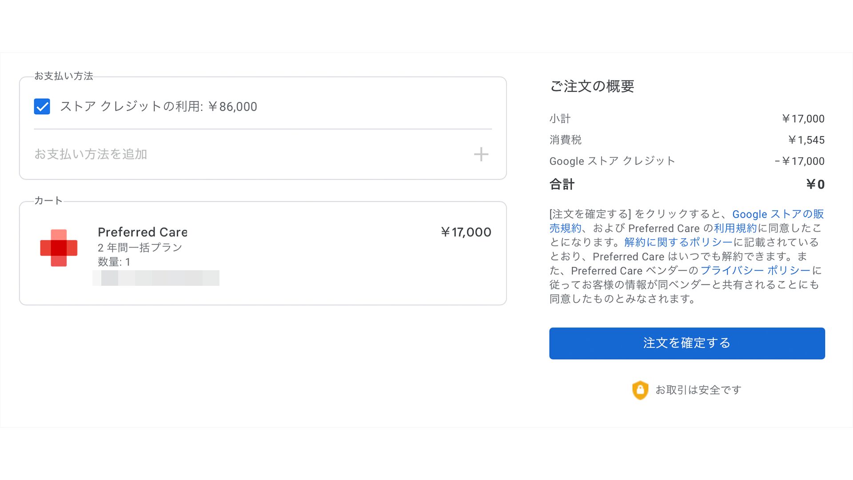
Task: Expand the お支払い方法を追加 row
Action: [263, 154]
